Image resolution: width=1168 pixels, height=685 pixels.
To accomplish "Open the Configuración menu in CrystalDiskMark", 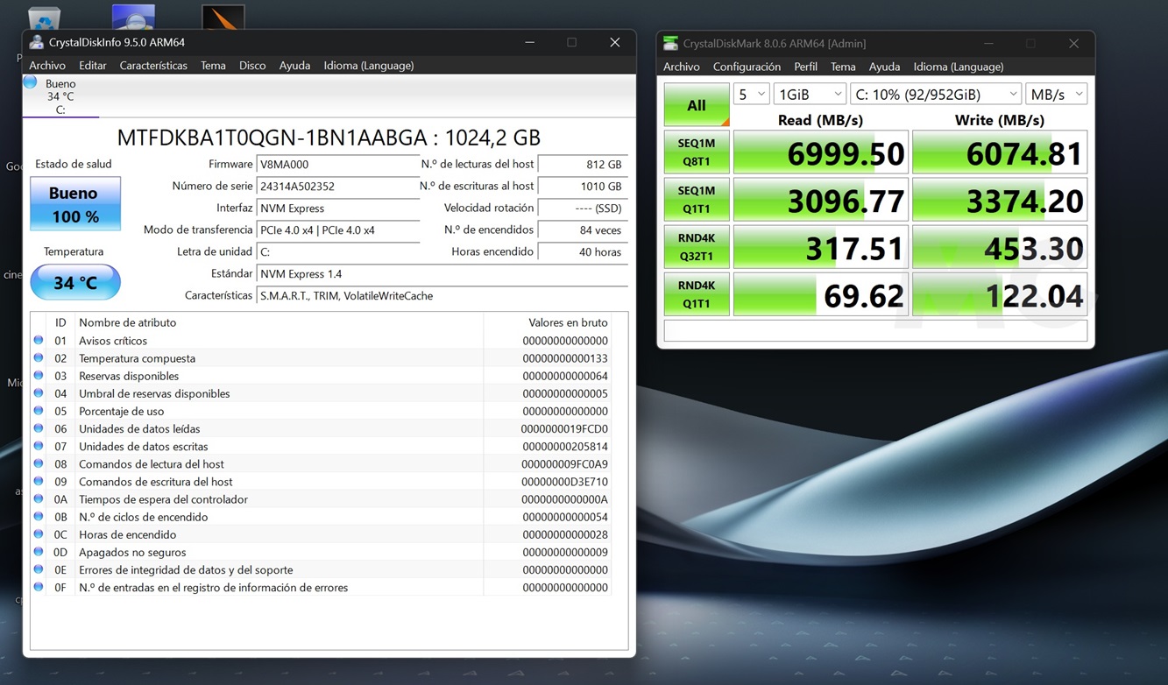I will pyautogui.click(x=747, y=67).
